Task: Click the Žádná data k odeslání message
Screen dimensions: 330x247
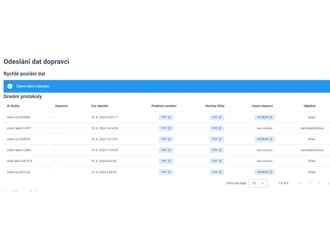Action: 33,86
